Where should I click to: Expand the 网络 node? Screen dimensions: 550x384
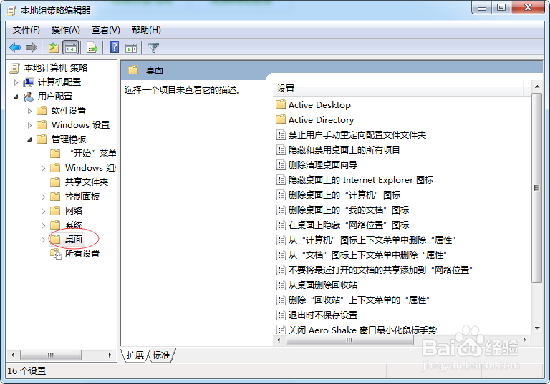(x=43, y=211)
